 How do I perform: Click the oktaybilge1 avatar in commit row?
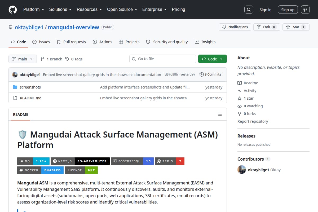[15, 74]
